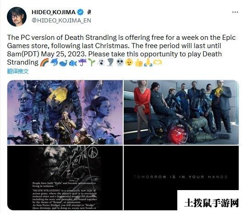Open the HIDEO_KOJIMA display name link
This screenshot has height=213, width=246.
tap(54, 12)
